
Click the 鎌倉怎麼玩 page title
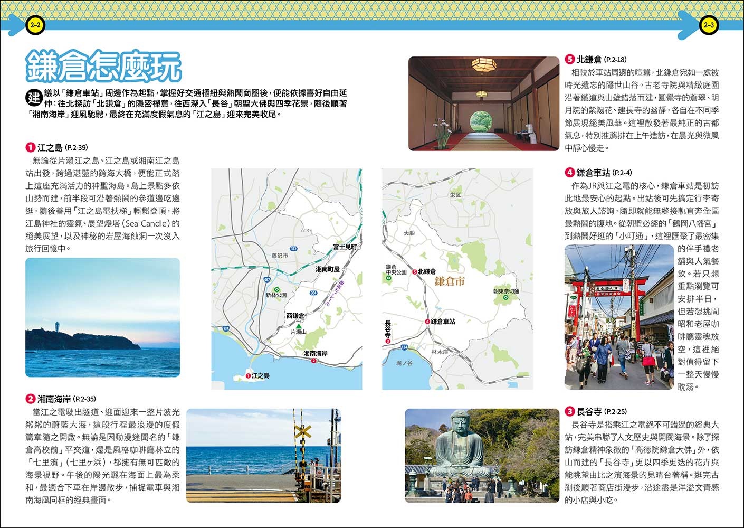point(103,67)
